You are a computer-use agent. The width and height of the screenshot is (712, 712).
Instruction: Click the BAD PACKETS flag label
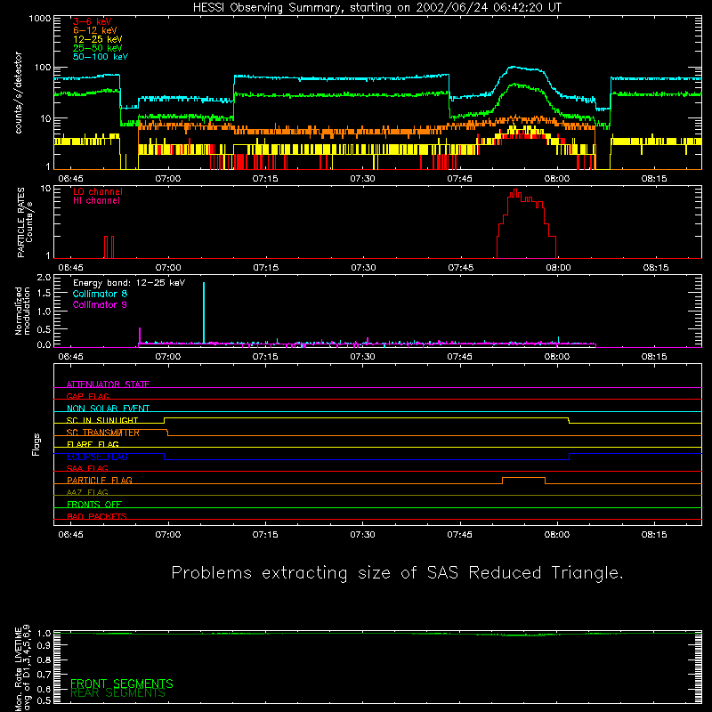(x=97, y=516)
